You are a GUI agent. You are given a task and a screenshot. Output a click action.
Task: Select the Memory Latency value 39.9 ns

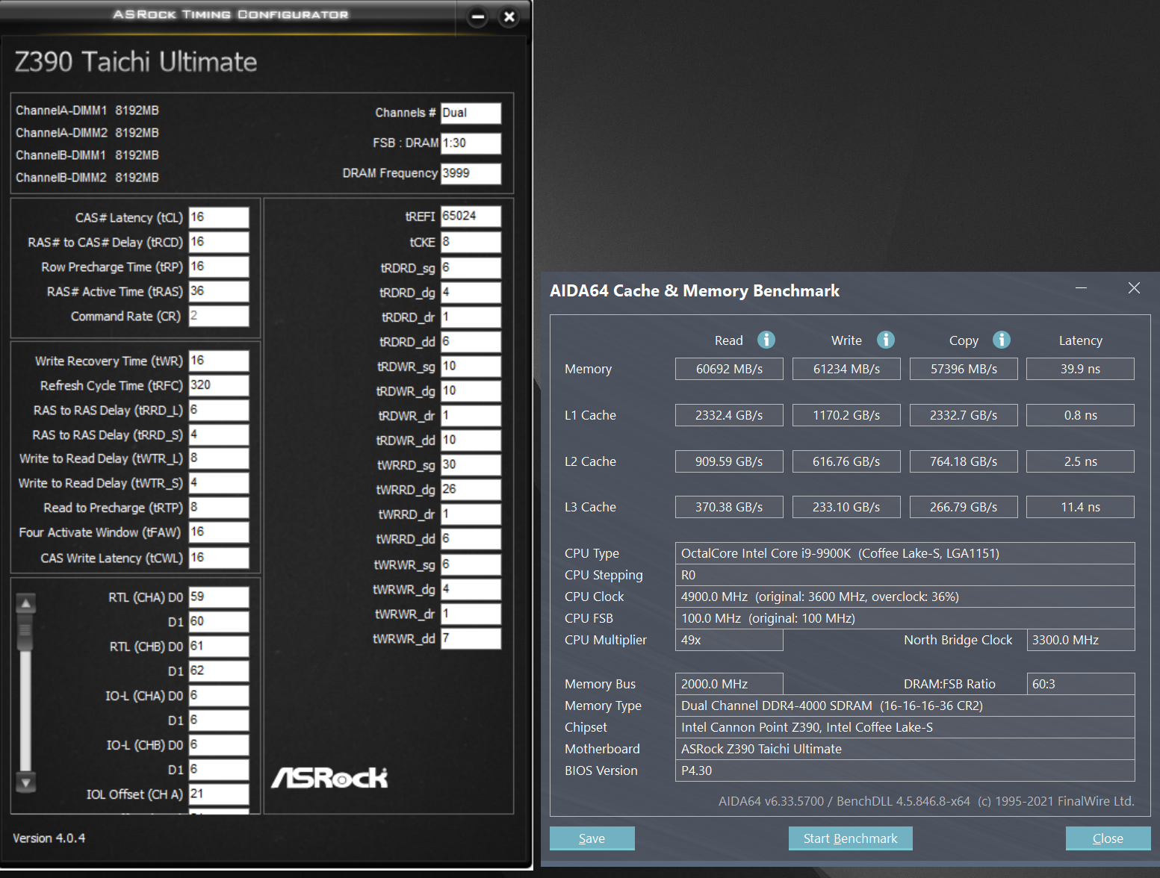coord(1080,369)
